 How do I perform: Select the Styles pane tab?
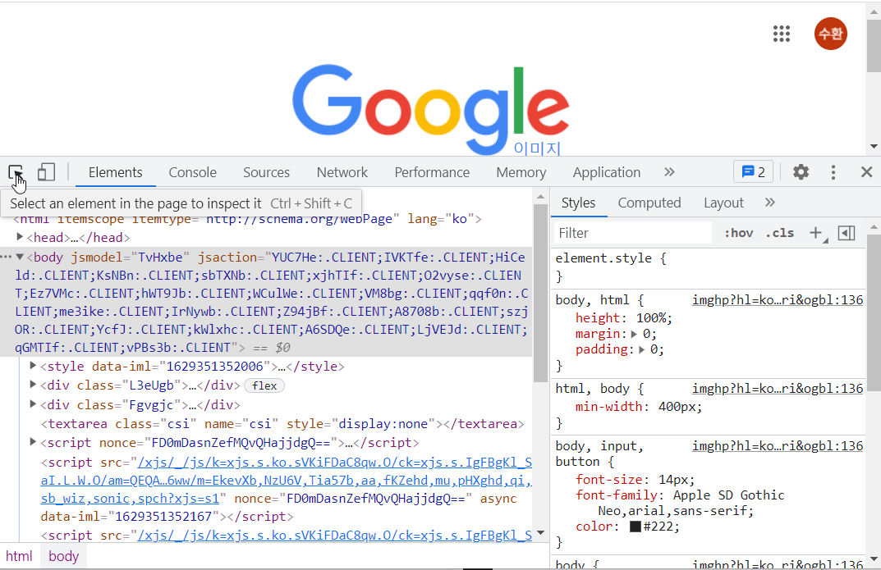pos(578,203)
